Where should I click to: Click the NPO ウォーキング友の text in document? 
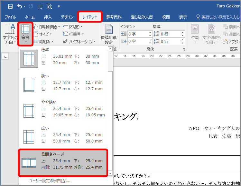(215, 128)
